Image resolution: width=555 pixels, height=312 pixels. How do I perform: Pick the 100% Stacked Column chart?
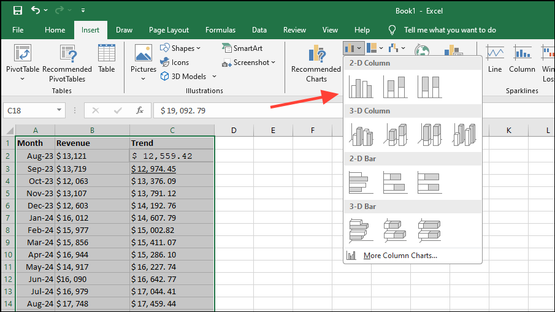click(x=429, y=86)
